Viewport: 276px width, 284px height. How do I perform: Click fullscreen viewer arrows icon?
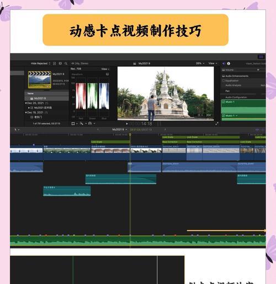pos(217,124)
